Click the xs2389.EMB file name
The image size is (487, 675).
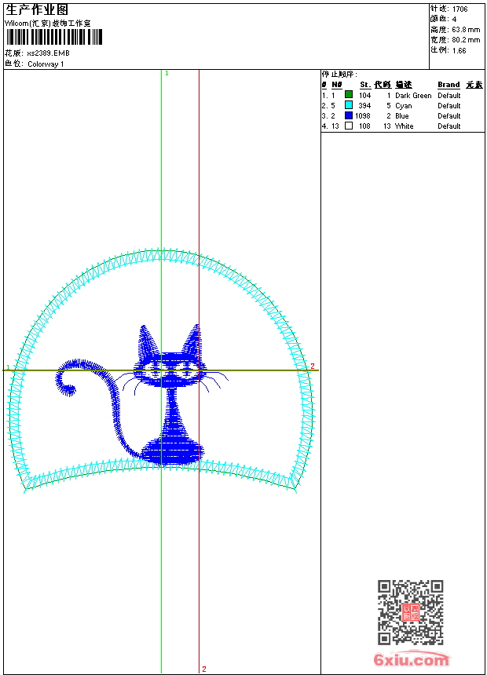[x=48, y=53]
